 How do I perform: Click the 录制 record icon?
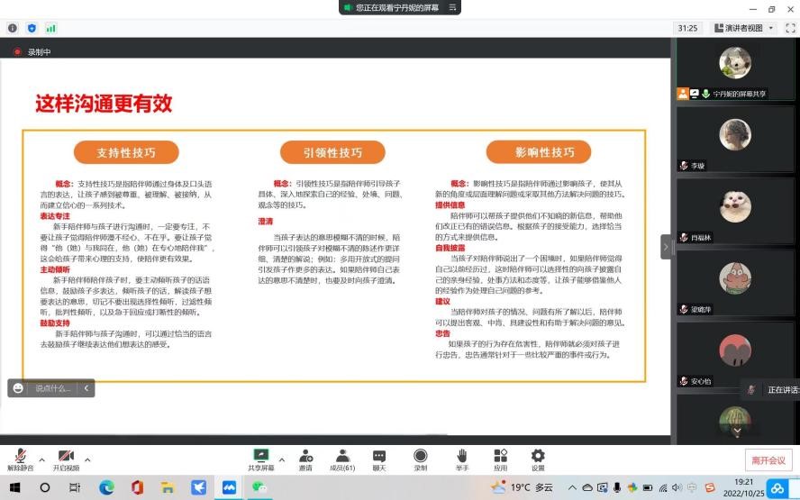[x=420, y=459]
